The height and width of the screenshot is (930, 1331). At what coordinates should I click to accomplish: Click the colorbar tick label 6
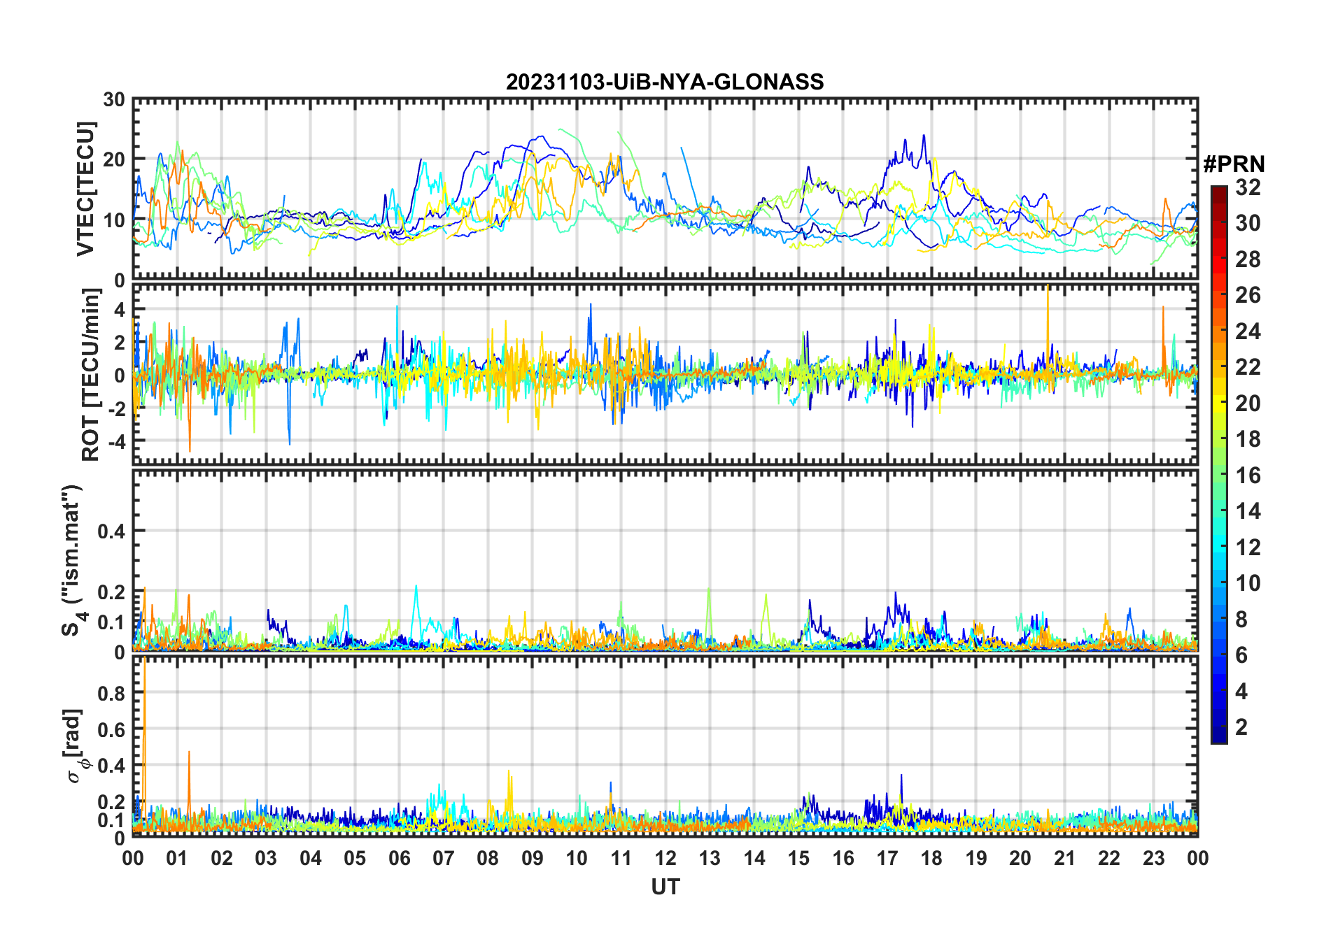point(1241,655)
